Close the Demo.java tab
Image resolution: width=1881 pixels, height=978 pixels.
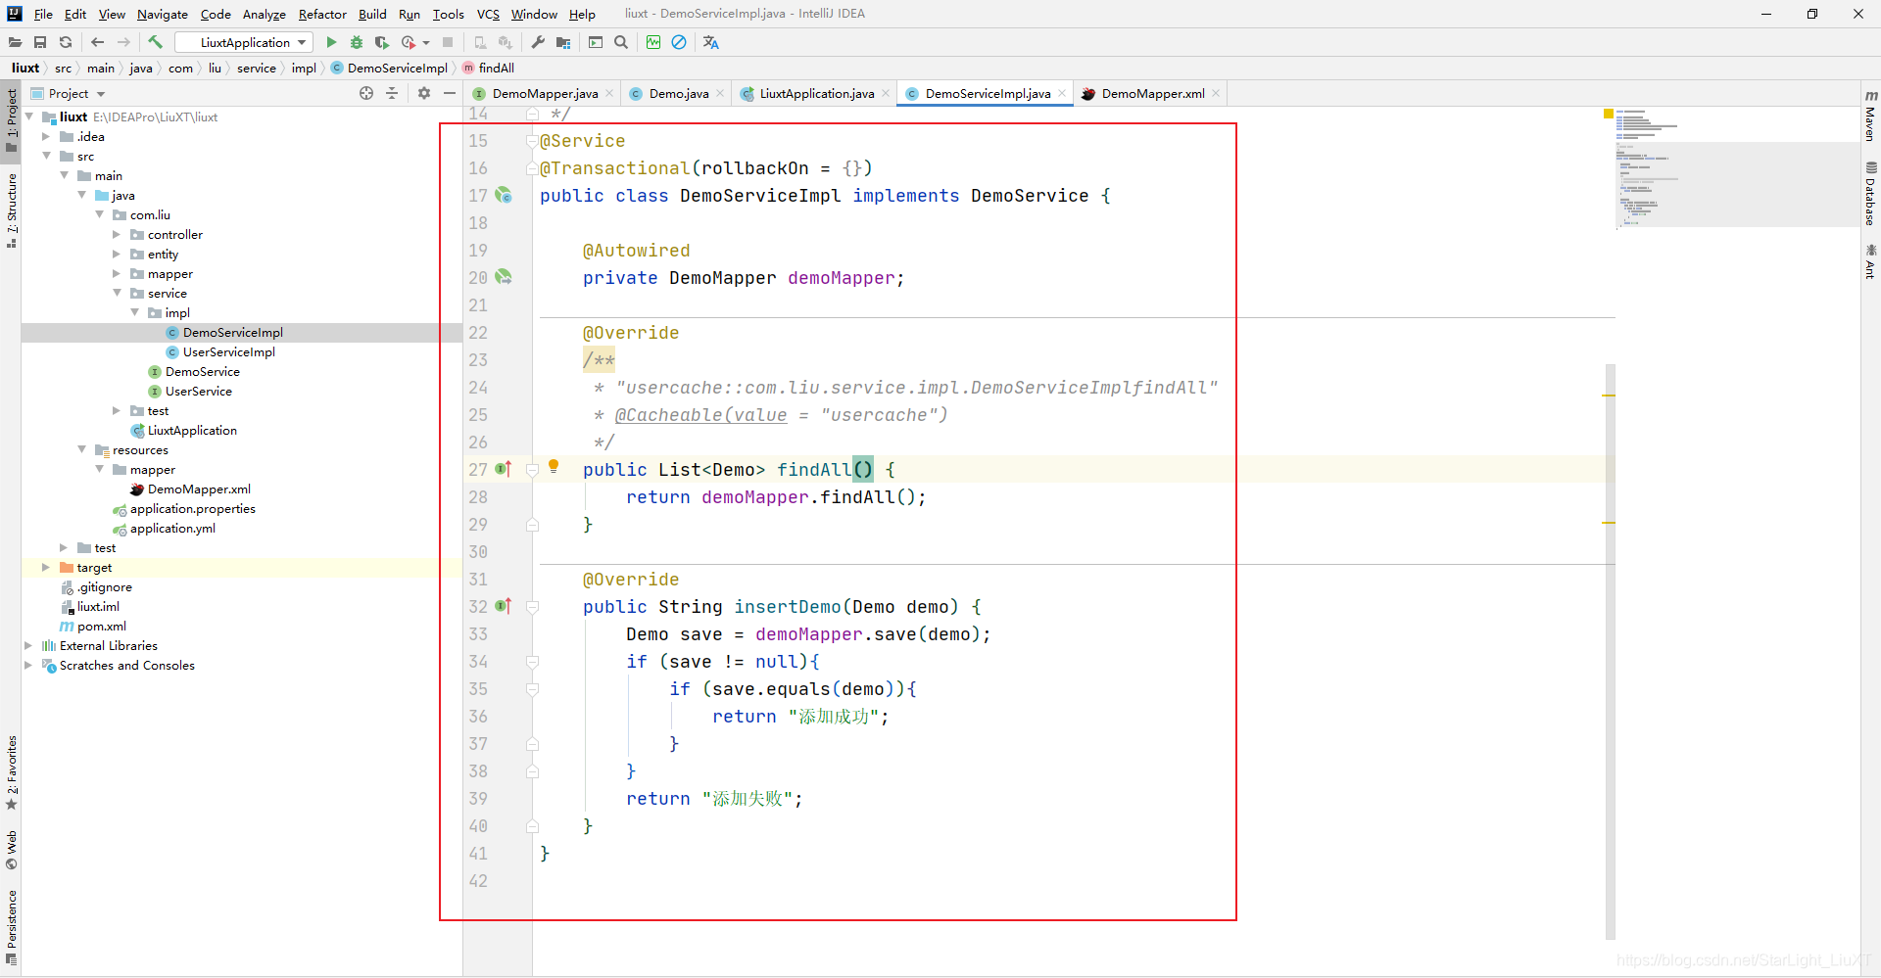pyautogui.click(x=720, y=93)
